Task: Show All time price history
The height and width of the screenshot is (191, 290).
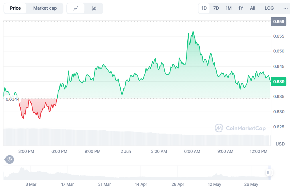Action: pyautogui.click(x=252, y=8)
